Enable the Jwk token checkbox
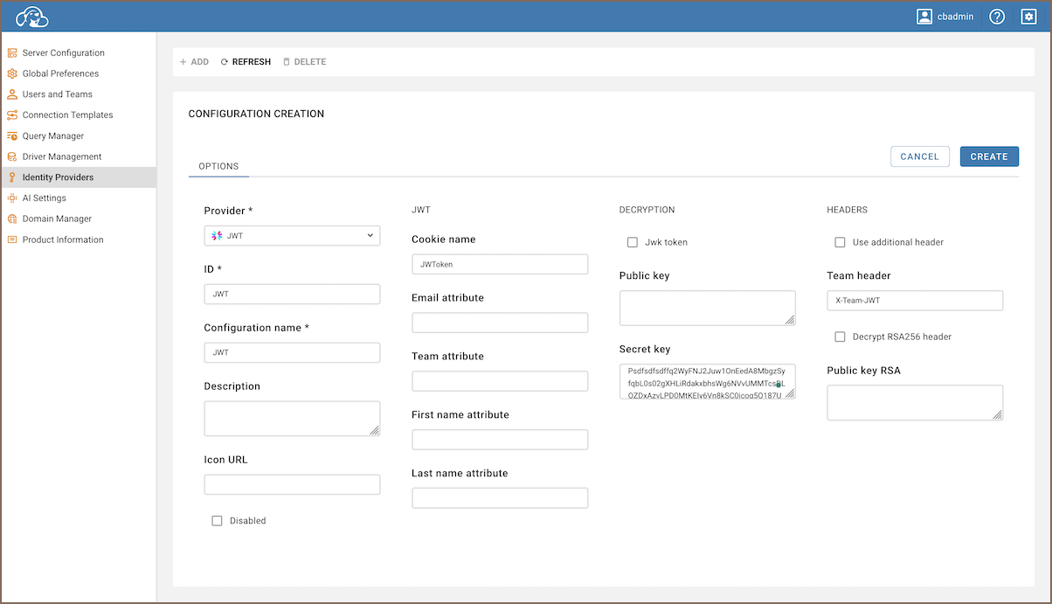Image resolution: width=1052 pixels, height=604 pixels. point(633,242)
